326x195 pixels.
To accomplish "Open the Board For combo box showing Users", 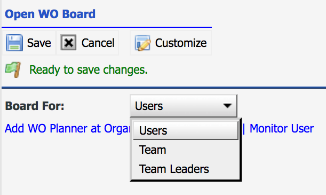I will point(184,106).
